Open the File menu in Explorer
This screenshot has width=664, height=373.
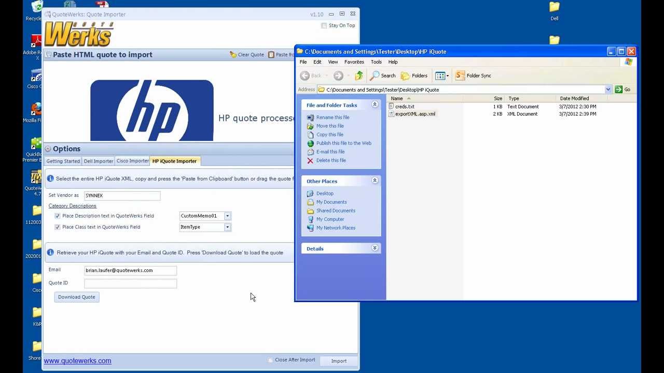pos(303,62)
